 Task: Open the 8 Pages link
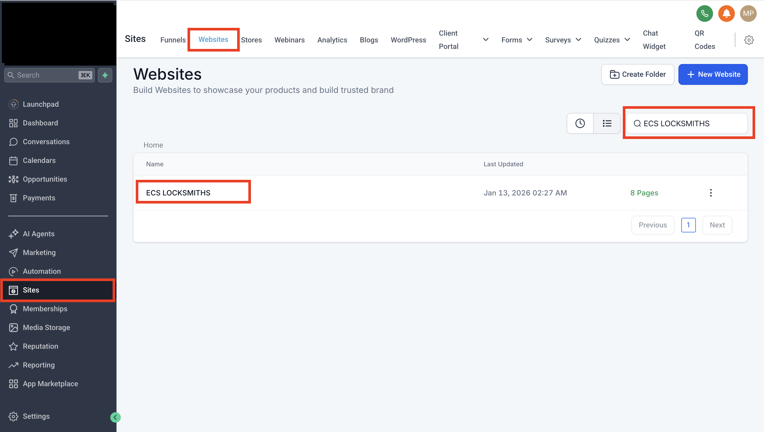[644, 192]
